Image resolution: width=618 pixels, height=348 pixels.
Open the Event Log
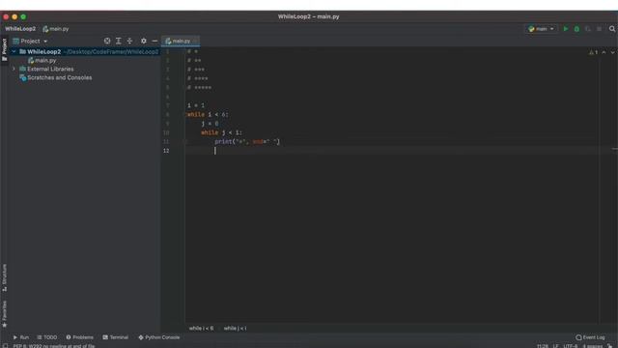tap(590, 337)
